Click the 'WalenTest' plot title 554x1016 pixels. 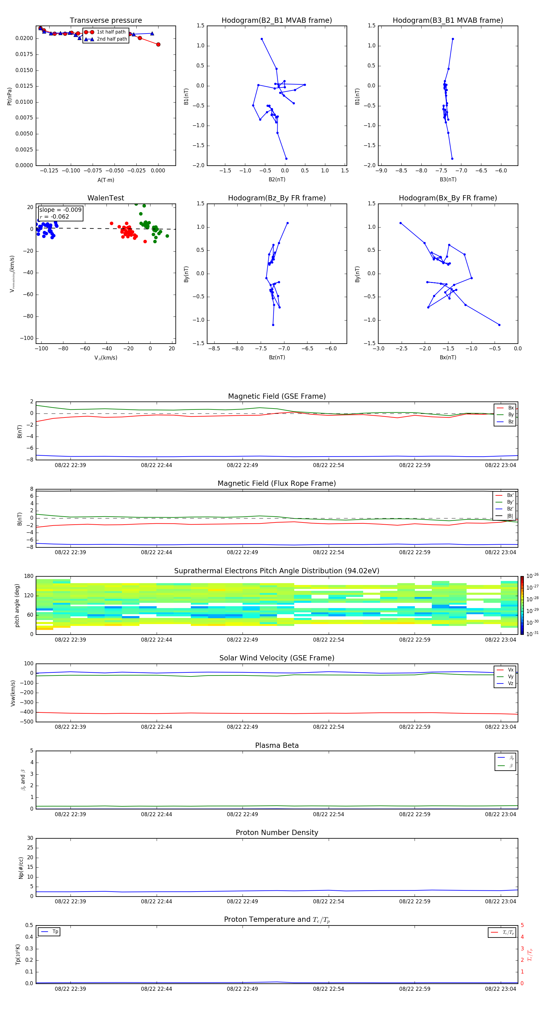[106, 198]
